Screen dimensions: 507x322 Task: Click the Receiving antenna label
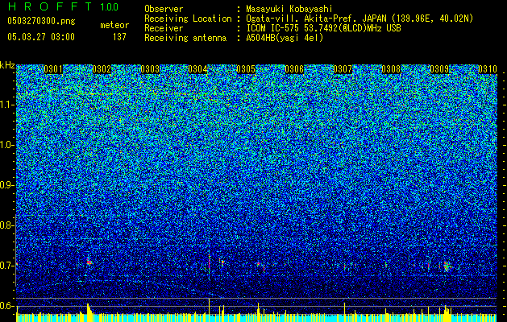point(185,38)
